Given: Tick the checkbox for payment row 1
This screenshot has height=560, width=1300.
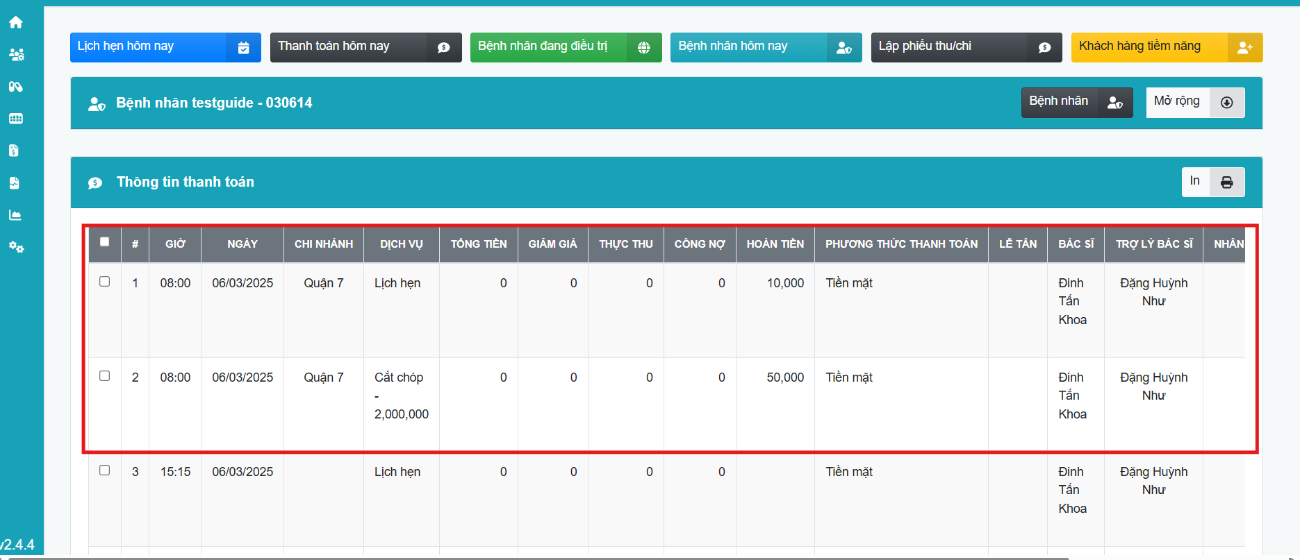Looking at the screenshot, I should point(105,282).
